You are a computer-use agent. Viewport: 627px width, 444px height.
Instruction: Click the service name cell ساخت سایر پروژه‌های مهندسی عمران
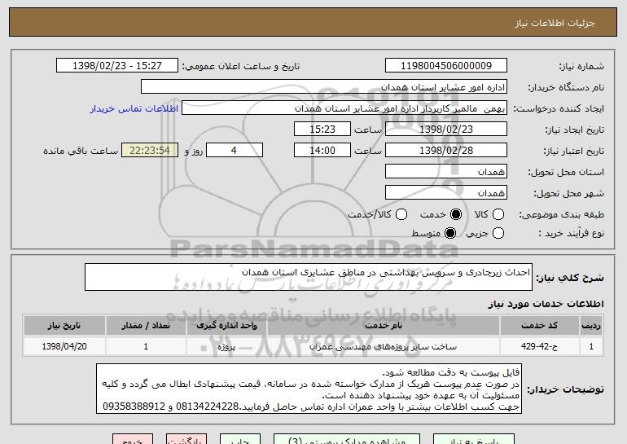pos(383,346)
